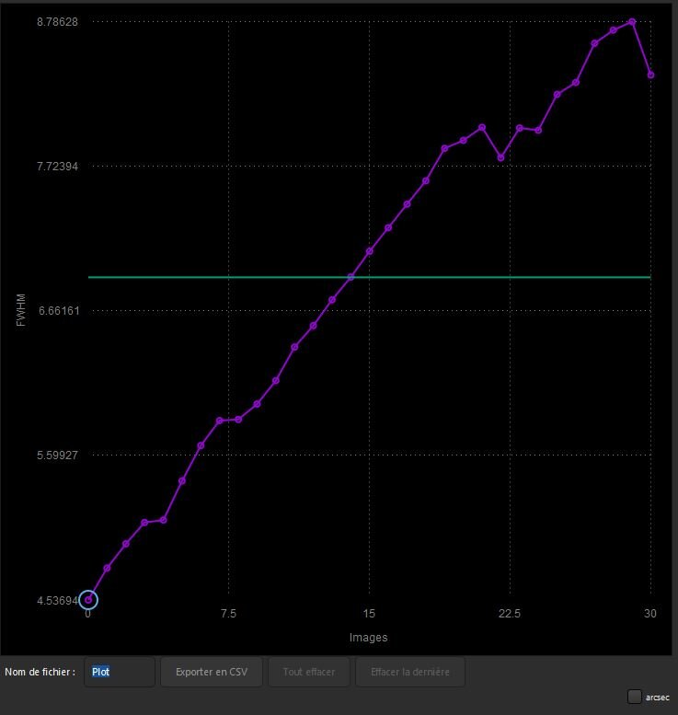Click the Nom de fichier label
The height and width of the screenshot is (715, 678).
(40, 672)
